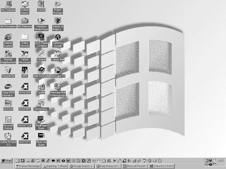Open the Start menu
This screenshot has height=169, width=226.
click(x=6, y=161)
